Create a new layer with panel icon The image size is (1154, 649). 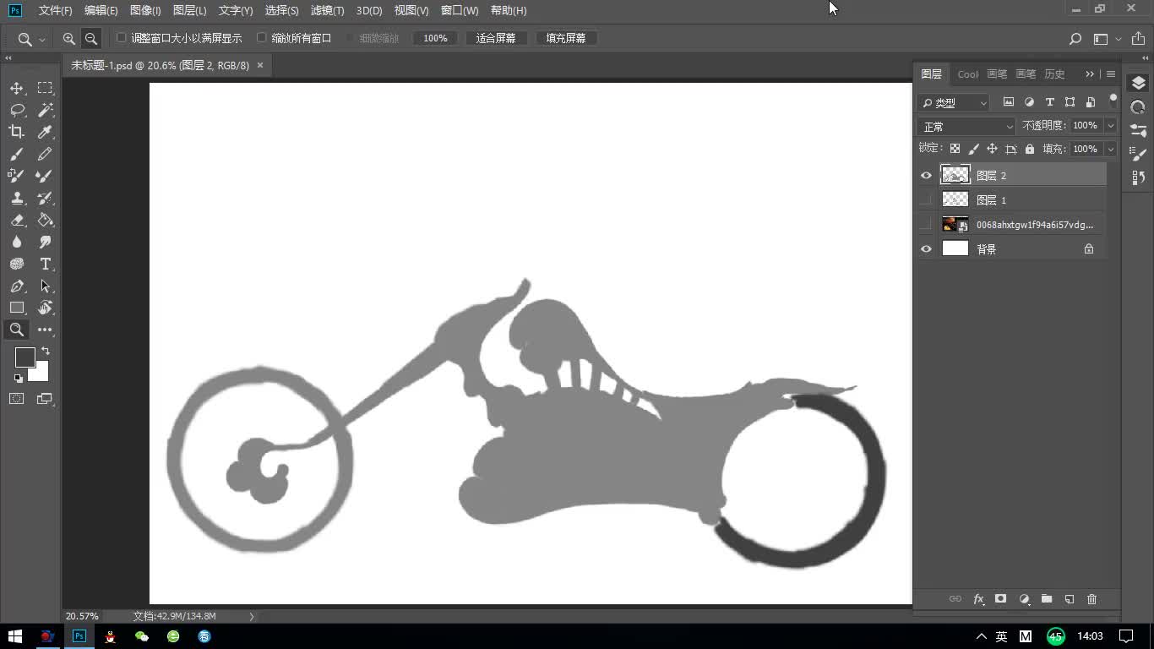pyautogui.click(x=1069, y=599)
